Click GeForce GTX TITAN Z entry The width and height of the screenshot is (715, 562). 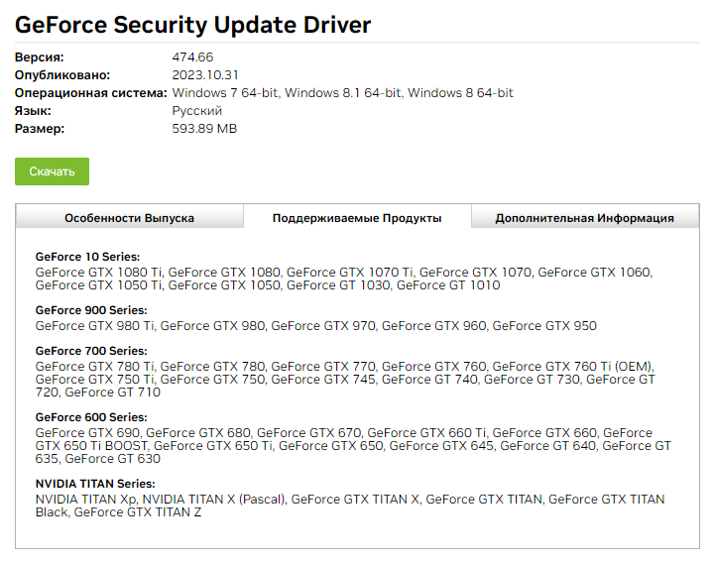[137, 512]
